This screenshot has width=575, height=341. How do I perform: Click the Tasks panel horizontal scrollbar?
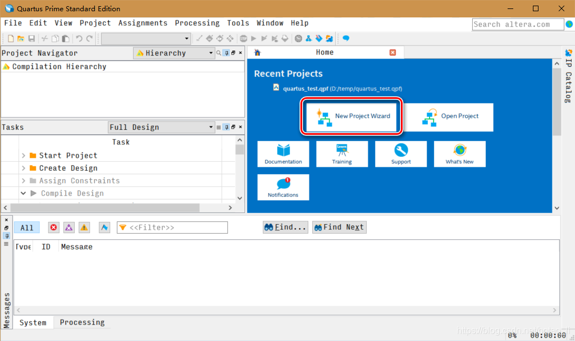point(105,208)
